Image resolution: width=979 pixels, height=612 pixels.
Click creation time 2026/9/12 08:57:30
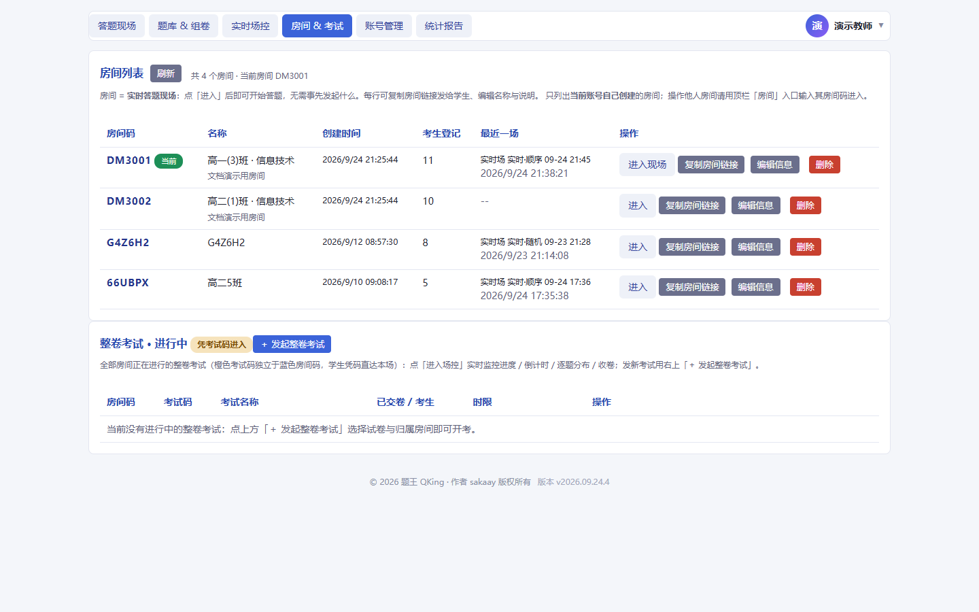click(x=360, y=242)
